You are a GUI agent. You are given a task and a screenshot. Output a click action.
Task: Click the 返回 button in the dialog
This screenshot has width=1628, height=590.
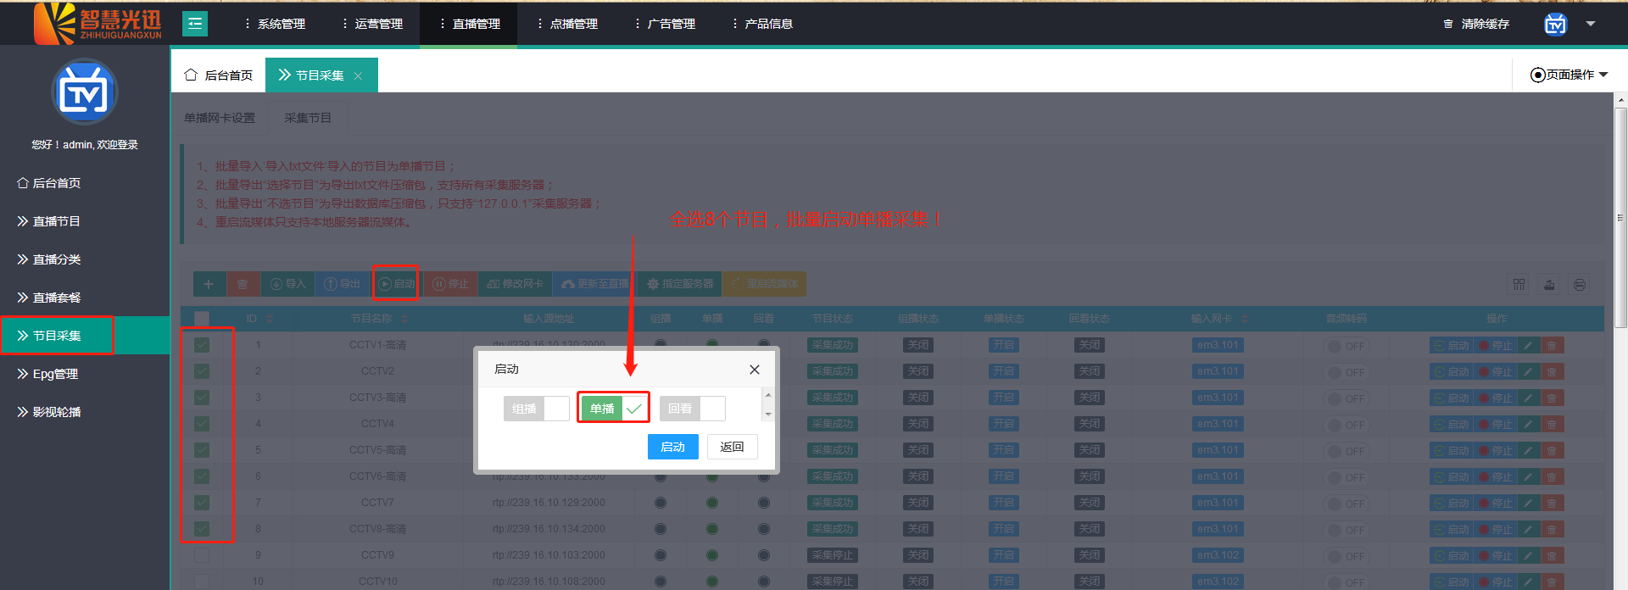[x=732, y=447]
